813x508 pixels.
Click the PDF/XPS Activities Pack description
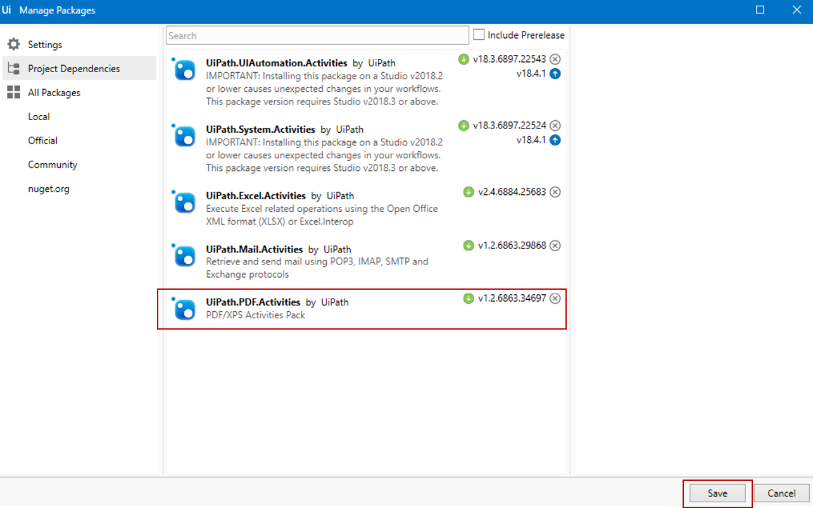pyautogui.click(x=256, y=315)
